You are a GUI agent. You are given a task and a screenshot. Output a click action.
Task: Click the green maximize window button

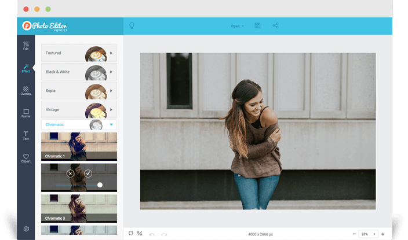[x=48, y=9]
